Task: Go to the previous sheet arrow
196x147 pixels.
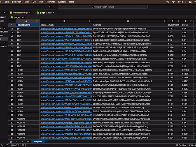Action: click(17, 142)
